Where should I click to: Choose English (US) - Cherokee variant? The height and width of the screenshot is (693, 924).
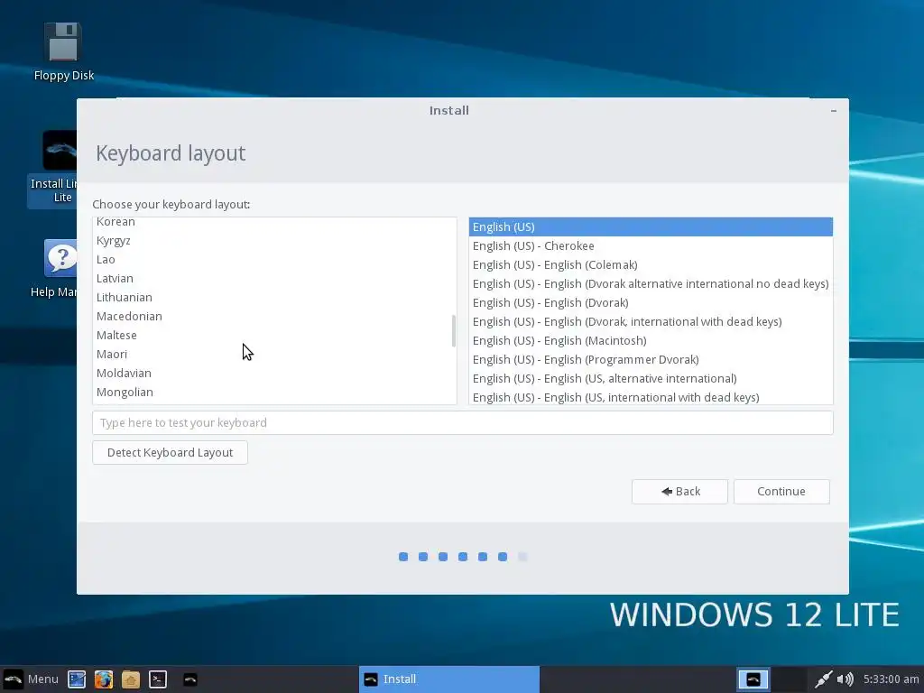pos(651,245)
